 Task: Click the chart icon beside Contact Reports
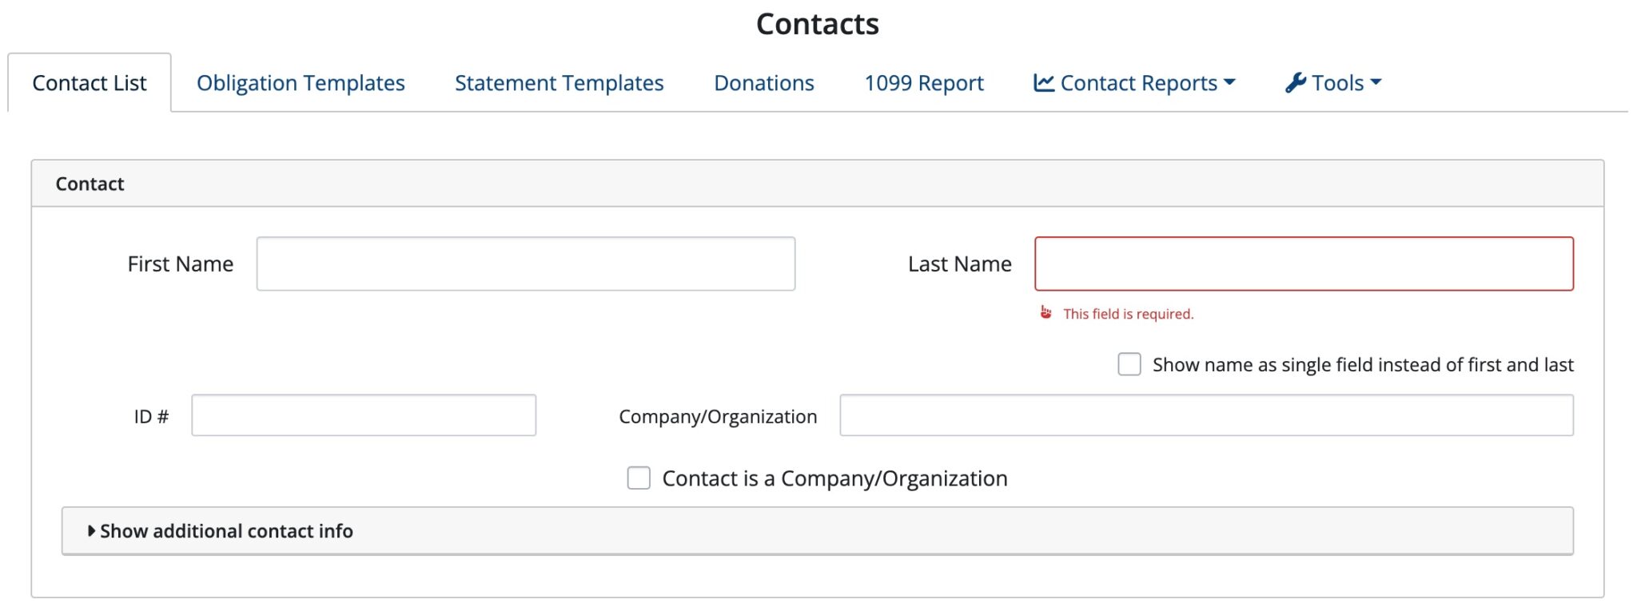1046,82
